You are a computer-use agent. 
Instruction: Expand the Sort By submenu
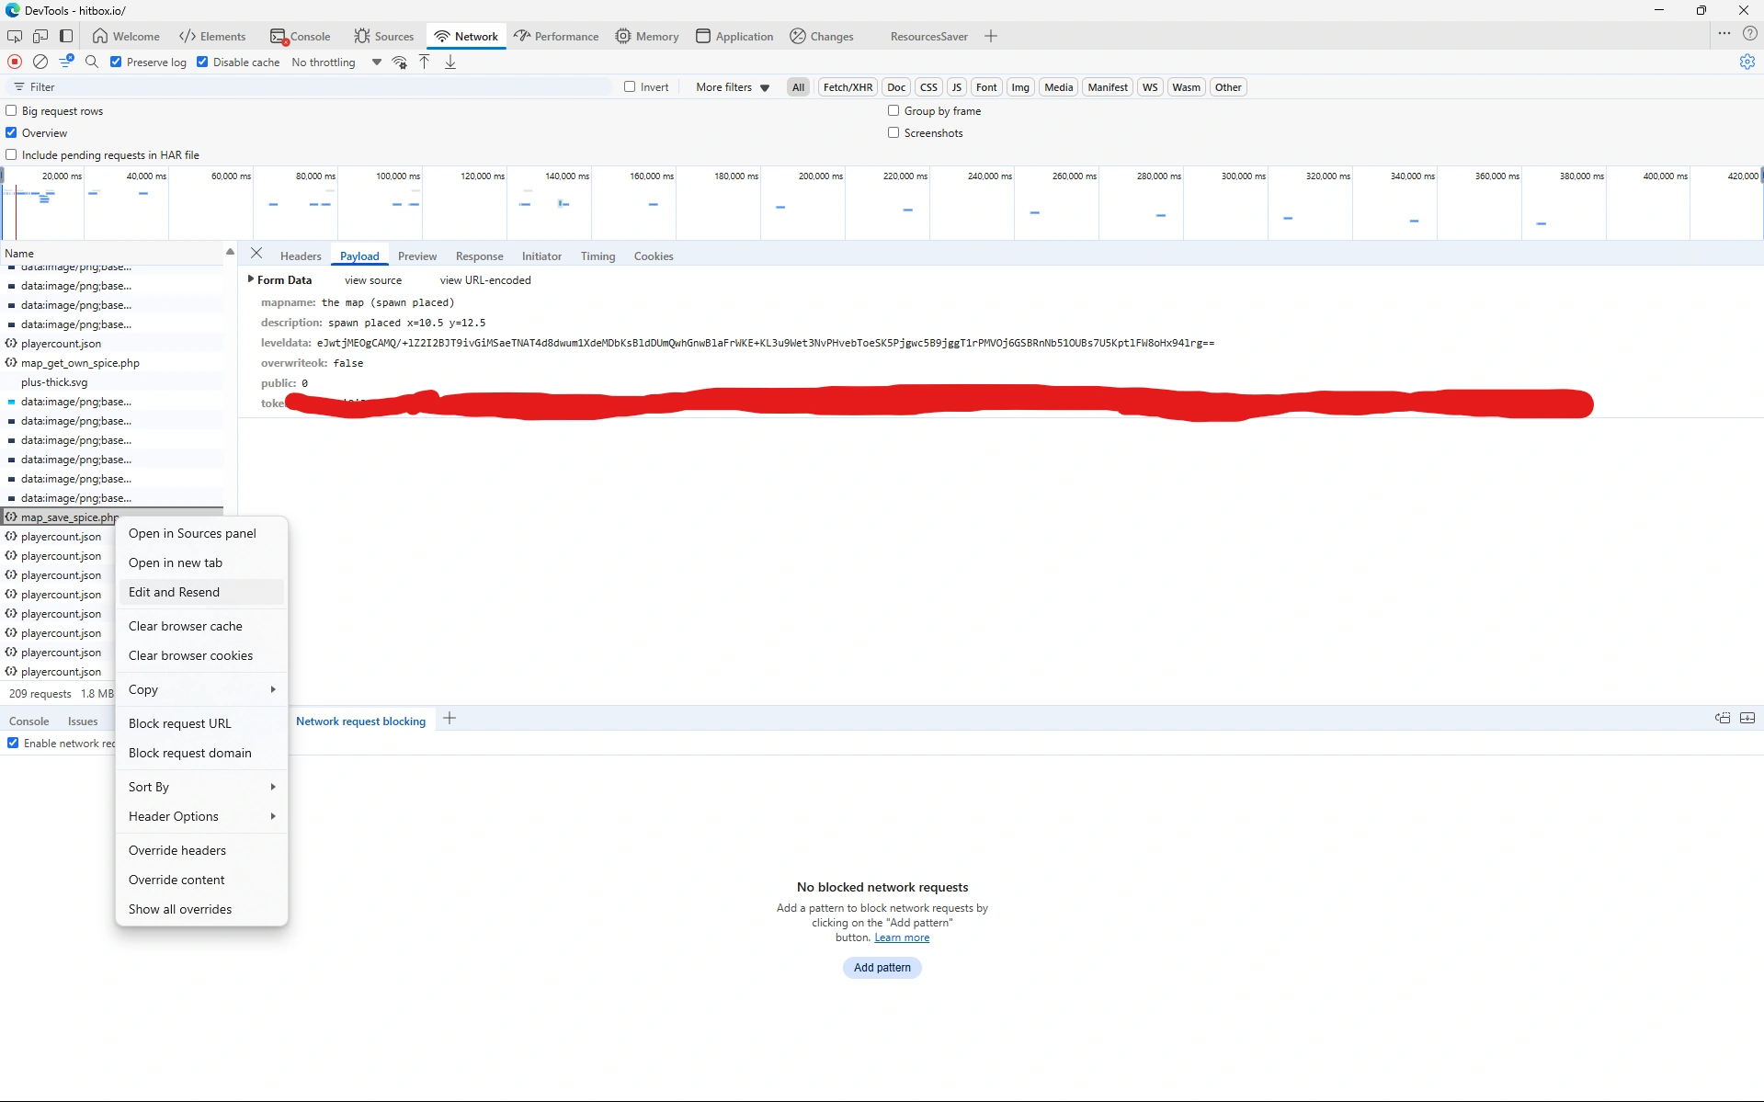tap(201, 787)
